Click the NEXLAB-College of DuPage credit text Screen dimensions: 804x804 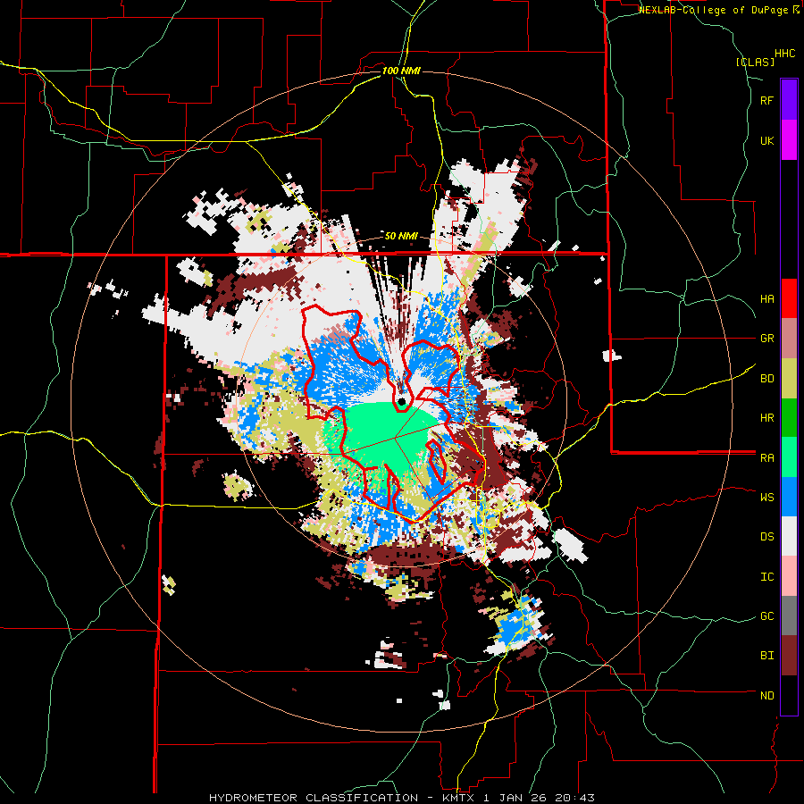[713, 10]
